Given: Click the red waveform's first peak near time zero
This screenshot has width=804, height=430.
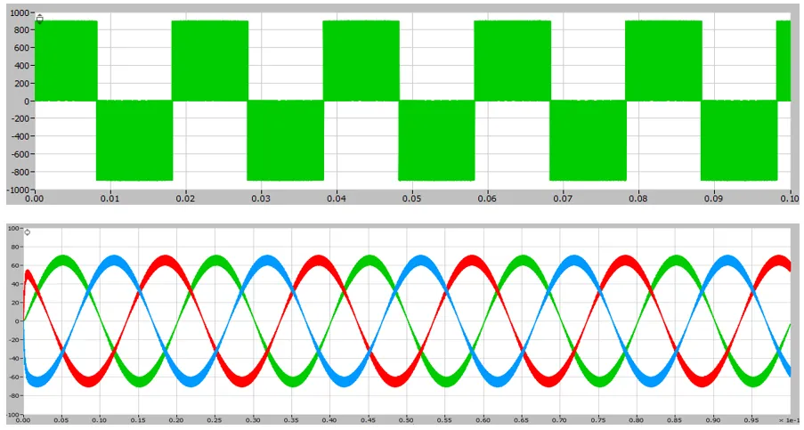Looking at the screenshot, I should 28,271.
